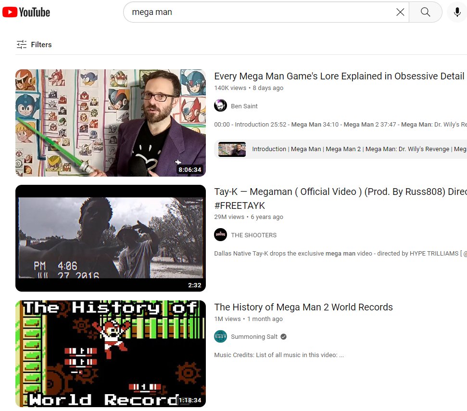Click the 1:18:34 duration badge

coord(189,400)
